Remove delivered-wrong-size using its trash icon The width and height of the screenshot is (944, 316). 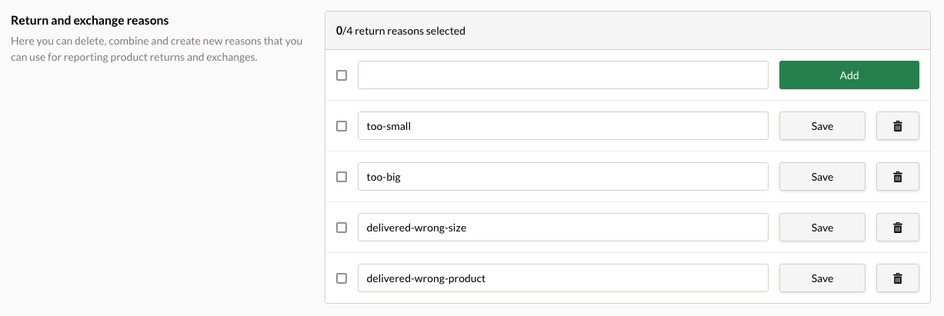coord(897,228)
